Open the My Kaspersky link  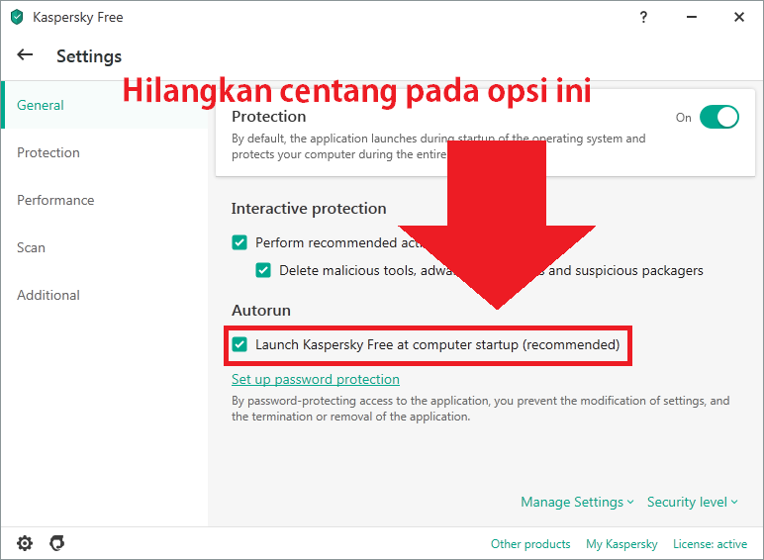pyautogui.click(x=621, y=544)
